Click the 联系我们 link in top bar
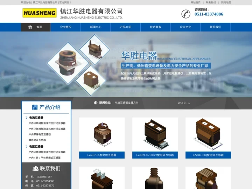252x189 pixels. [x=211, y=2]
